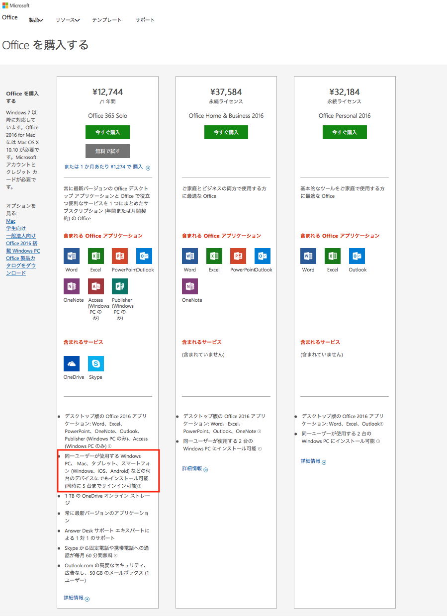The image size is (447, 616).
Task: Click the ¥12,744 price text
Action: click(107, 92)
